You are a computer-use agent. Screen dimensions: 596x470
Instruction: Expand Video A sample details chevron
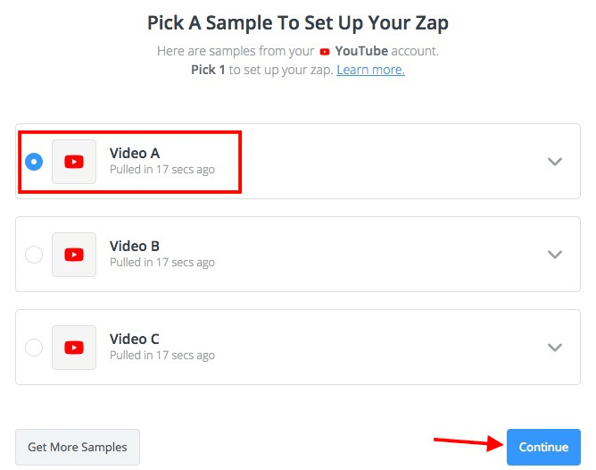coord(555,162)
